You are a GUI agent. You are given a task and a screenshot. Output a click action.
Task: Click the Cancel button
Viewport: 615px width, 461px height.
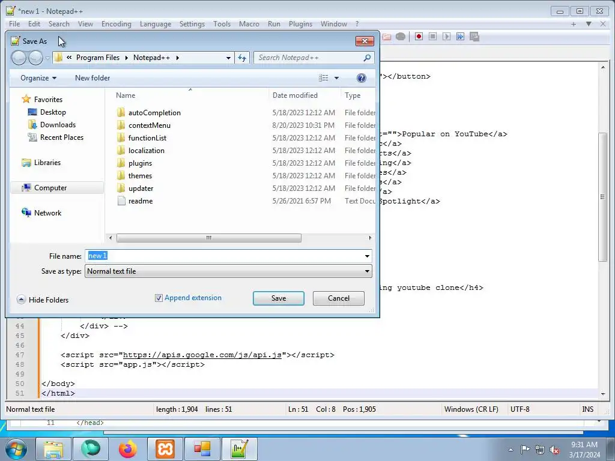(x=339, y=298)
